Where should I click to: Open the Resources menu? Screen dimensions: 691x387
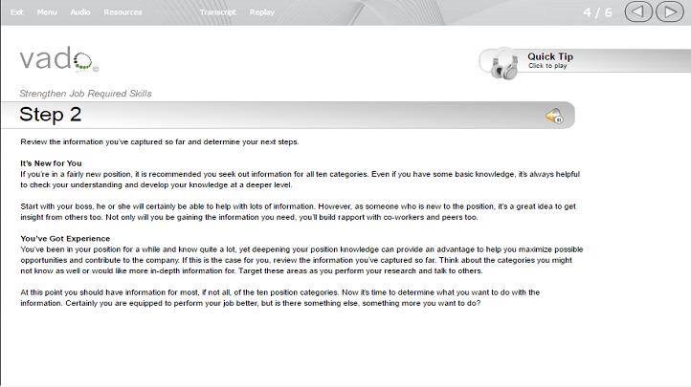[123, 12]
